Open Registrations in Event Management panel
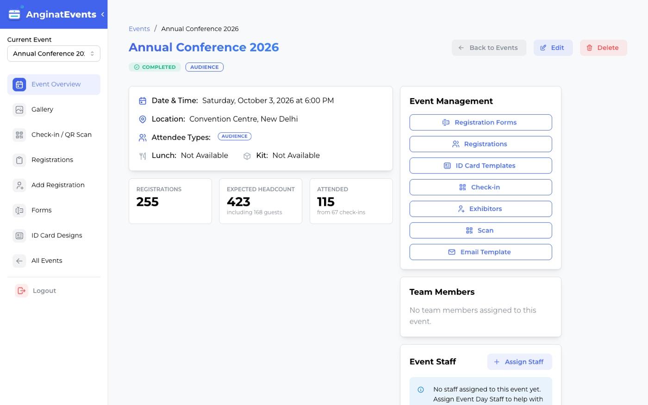This screenshot has width=648, height=405. click(x=480, y=144)
